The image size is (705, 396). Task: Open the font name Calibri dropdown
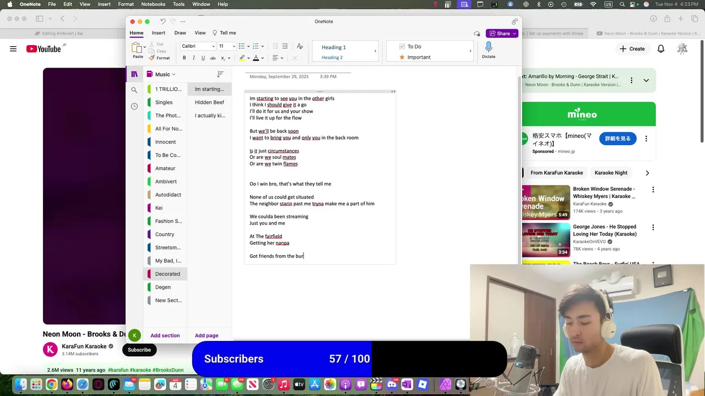click(213, 46)
